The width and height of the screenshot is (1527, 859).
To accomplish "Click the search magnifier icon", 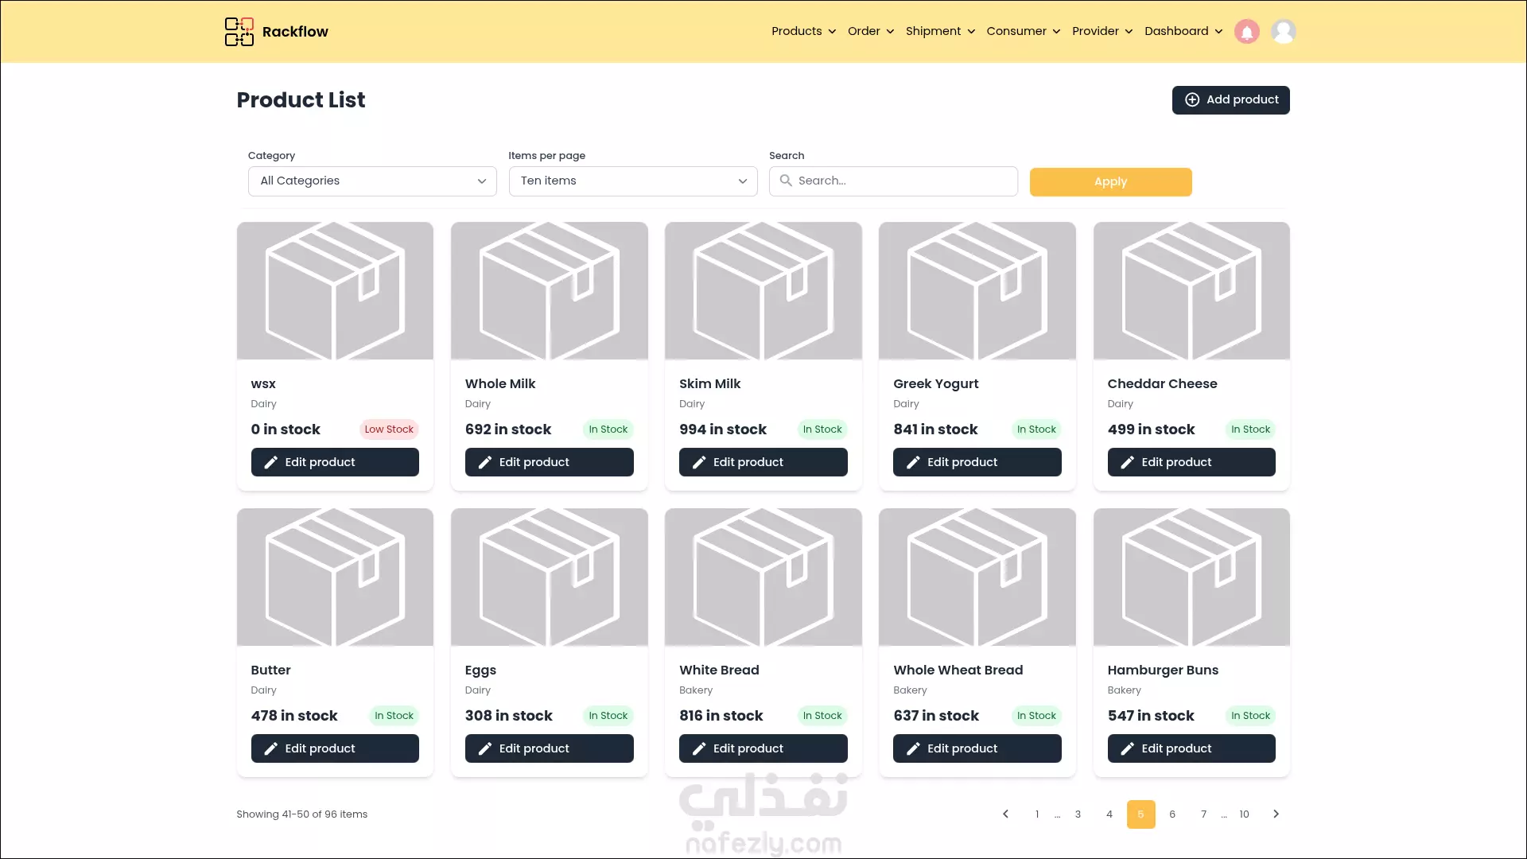I will (x=786, y=181).
